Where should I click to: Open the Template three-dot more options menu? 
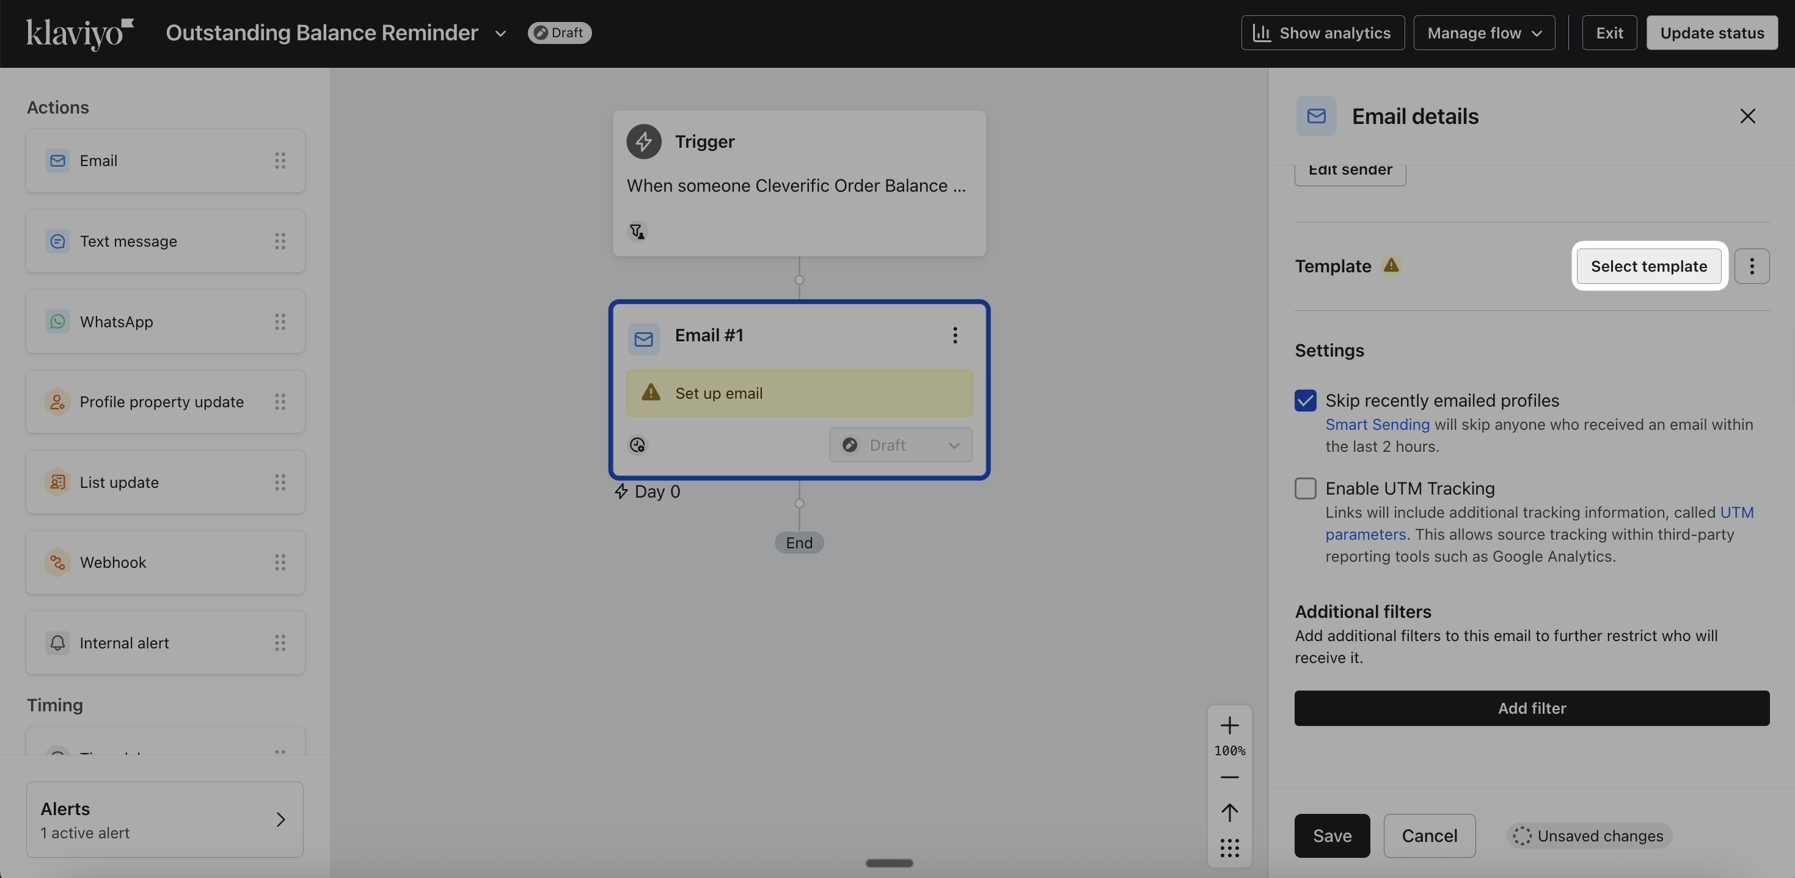point(1751,266)
